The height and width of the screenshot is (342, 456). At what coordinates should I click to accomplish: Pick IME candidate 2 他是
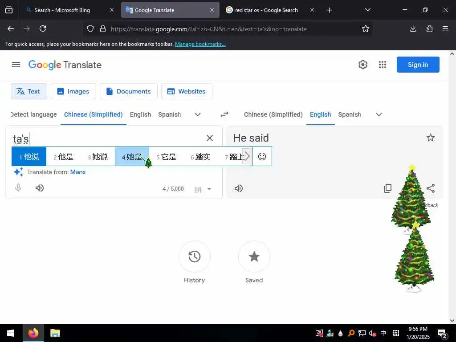click(63, 156)
